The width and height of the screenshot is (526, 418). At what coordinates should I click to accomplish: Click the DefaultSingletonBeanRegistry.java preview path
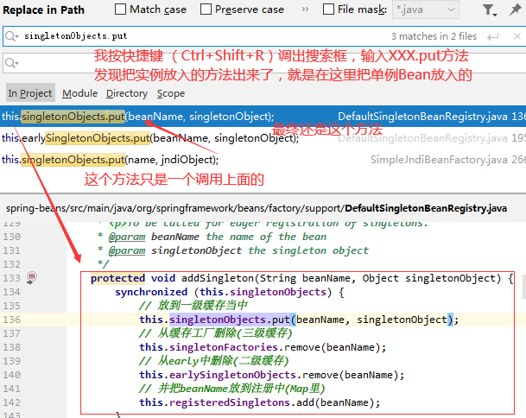257,208
